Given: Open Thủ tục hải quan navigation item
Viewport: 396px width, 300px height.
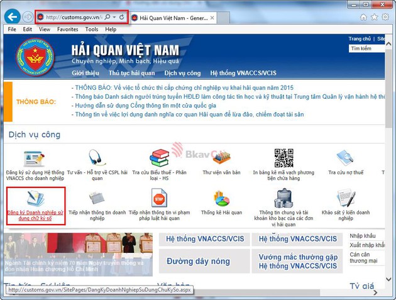Looking at the screenshot, I should pos(131,73).
